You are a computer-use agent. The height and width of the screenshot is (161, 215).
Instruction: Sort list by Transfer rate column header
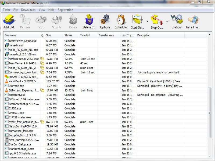pyautogui.click(x=109, y=35)
